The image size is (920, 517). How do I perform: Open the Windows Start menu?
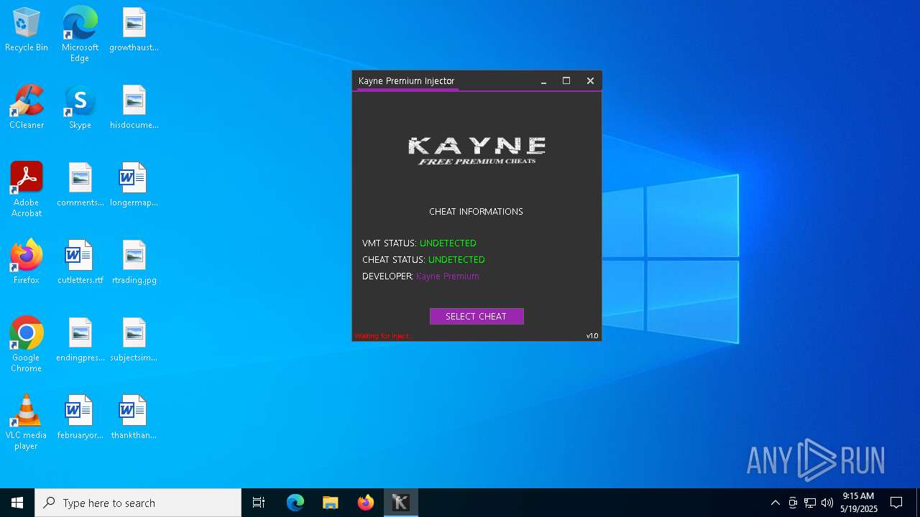[17, 503]
